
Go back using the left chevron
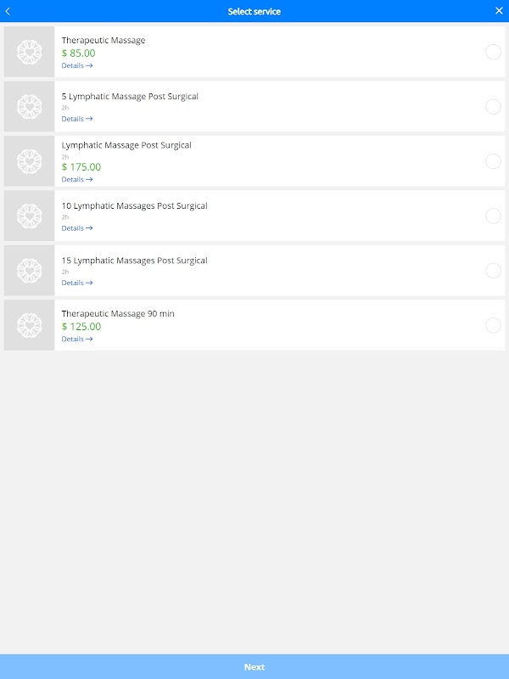(8, 11)
